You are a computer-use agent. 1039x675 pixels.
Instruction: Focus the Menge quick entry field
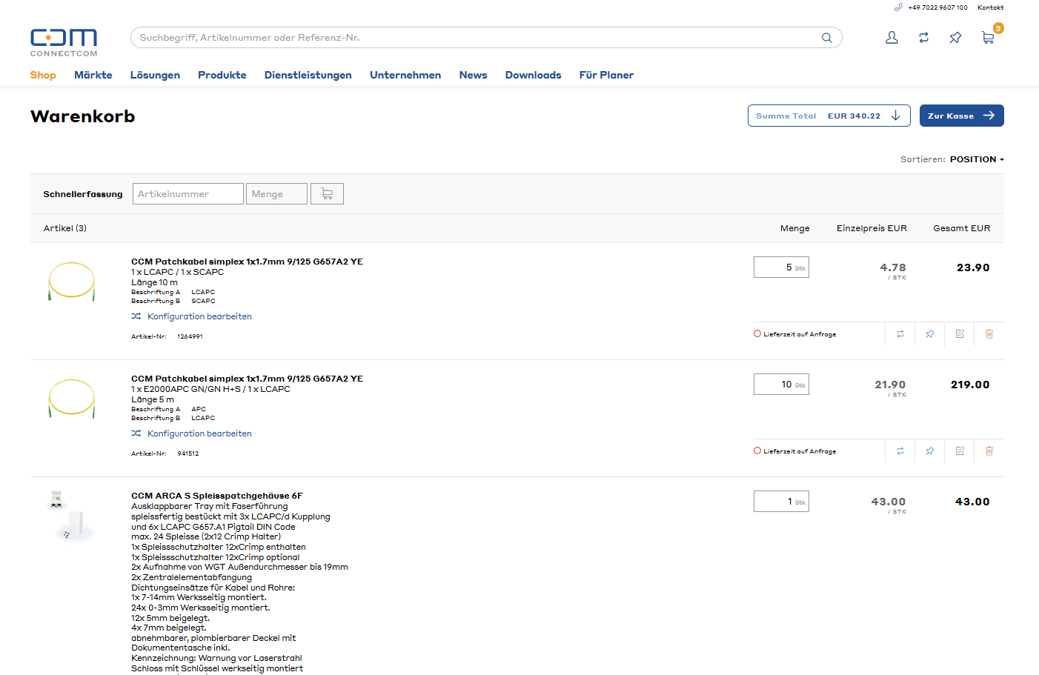(276, 194)
